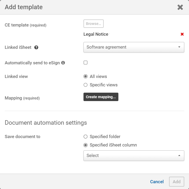Choose the Specified iSheet column option

[85, 145]
